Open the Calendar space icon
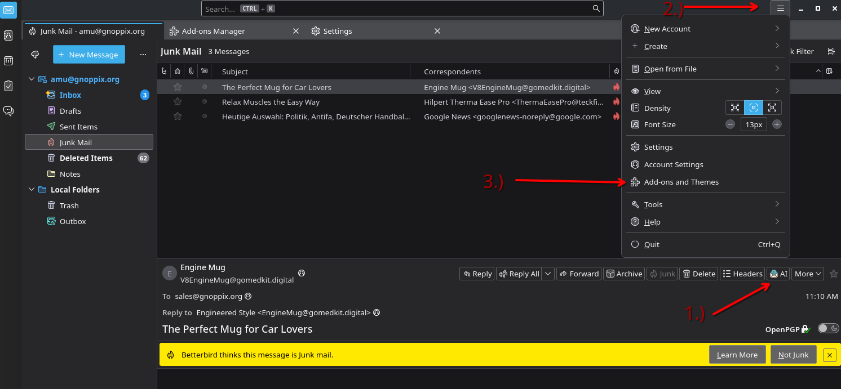This screenshot has width=841, height=389. click(8, 61)
